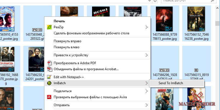Select the Анатомия насилия poster thumbnail
The image size is (220, 110).
tap(101, 12)
